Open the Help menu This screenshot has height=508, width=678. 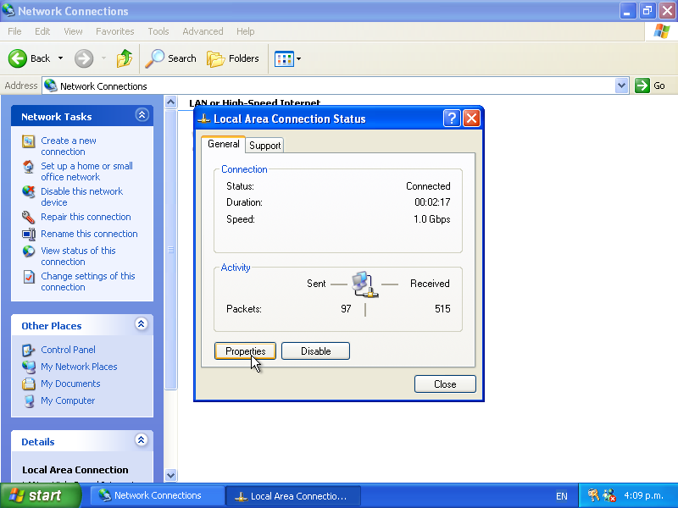point(245,31)
